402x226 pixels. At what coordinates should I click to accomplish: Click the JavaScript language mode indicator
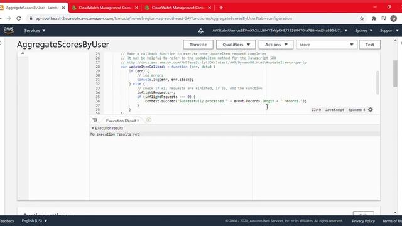[x=334, y=110]
